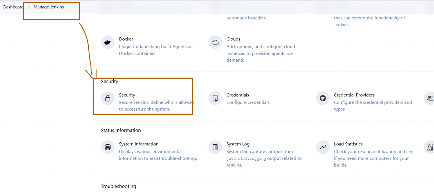Viewport: 434px width, 193px height.
Task: Open the System Log title link
Action: click(x=238, y=144)
